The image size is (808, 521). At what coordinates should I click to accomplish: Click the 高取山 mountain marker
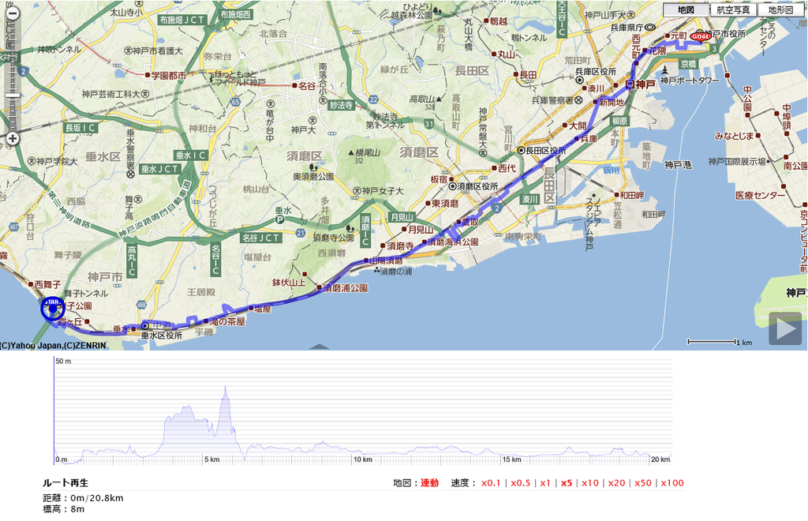pos(439,98)
